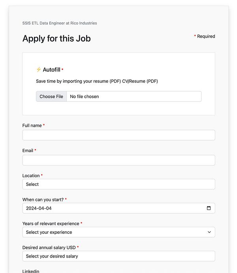Expand the 'Select your experience' dropdown
Image resolution: width=237 pixels, height=273 pixels.
[118, 232]
